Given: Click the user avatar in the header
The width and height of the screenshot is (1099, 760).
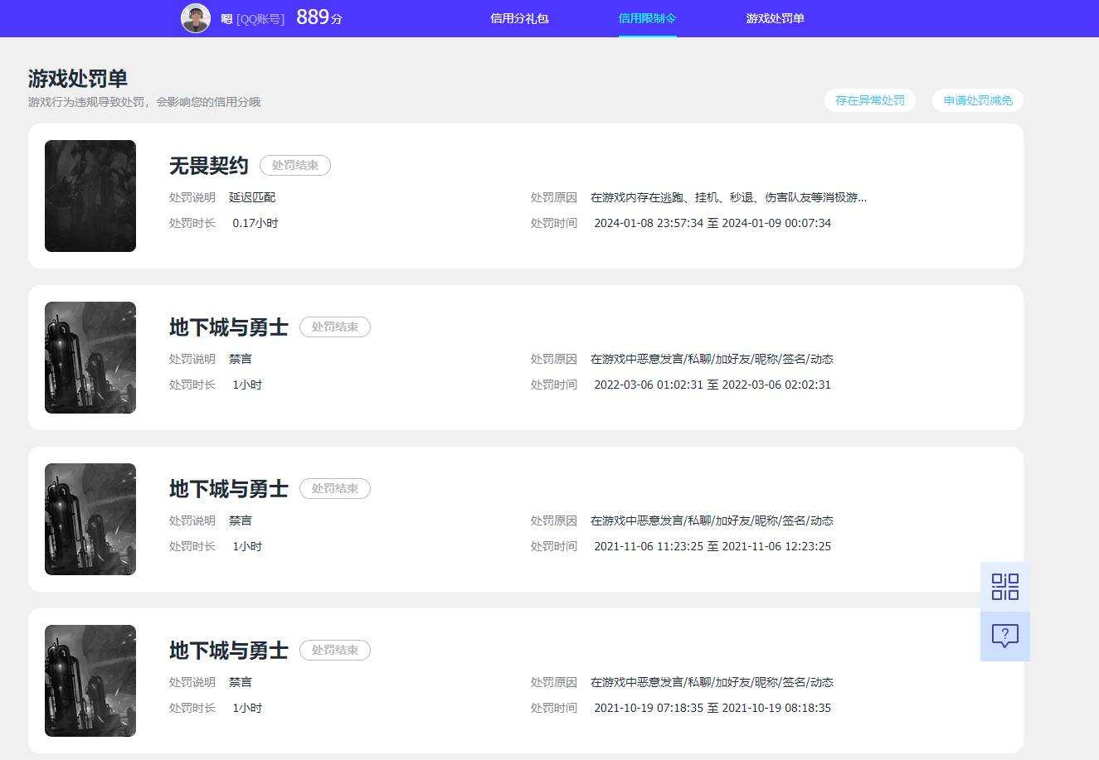Looking at the screenshot, I should [196, 18].
